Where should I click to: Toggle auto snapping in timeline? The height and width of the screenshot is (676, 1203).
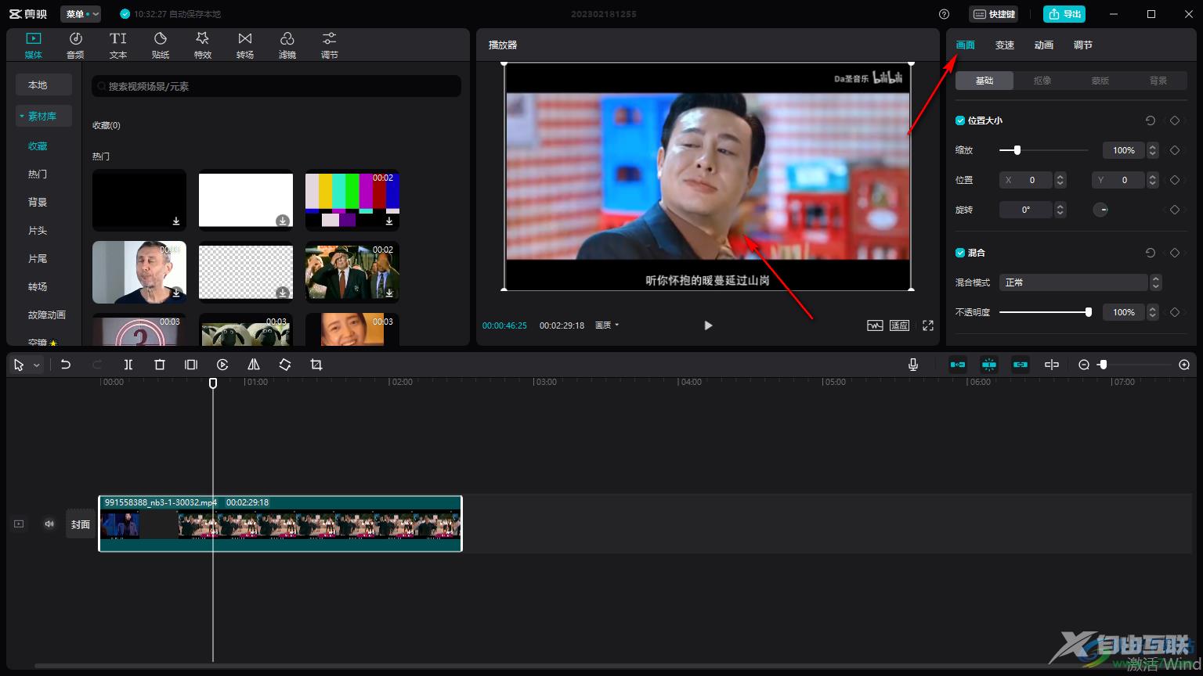click(989, 365)
